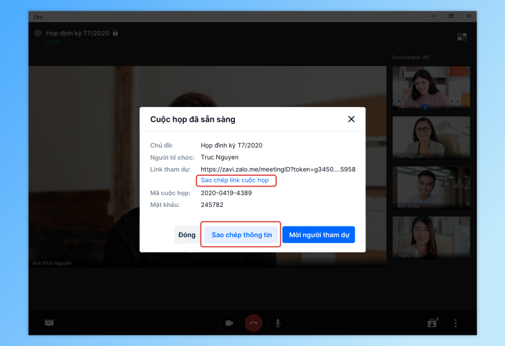Click the 'Sao chép link cuộc họp' link
The image size is (505, 346).
tap(235, 180)
